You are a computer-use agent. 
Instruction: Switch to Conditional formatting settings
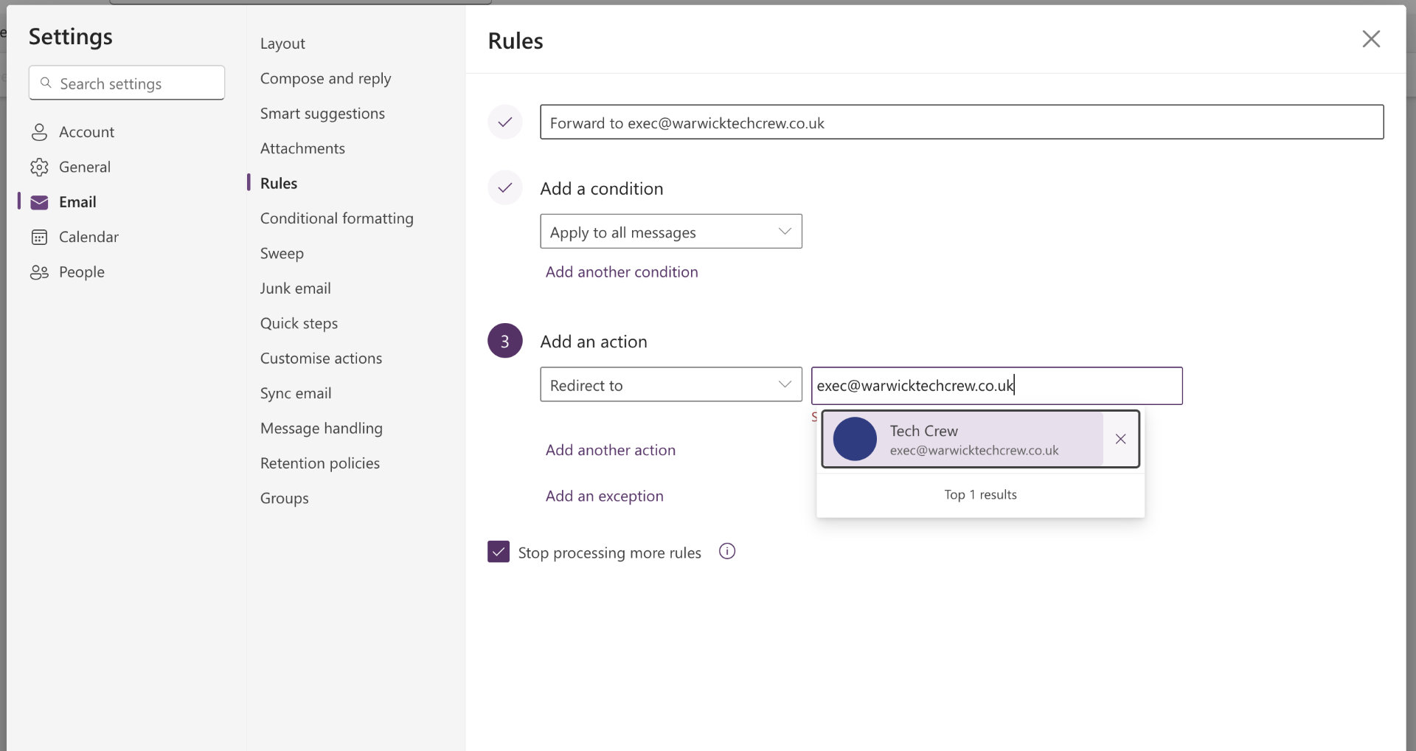[336, 218]
